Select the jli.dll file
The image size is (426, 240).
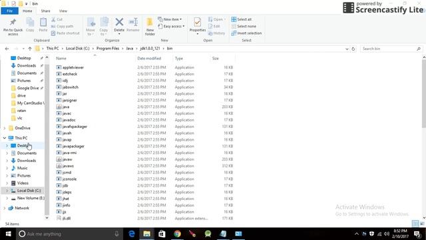pos(63,218)
